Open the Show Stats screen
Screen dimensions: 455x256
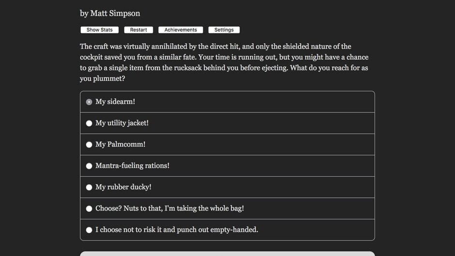[99, 30]
